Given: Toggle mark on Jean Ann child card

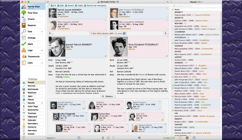Looking at the screenshot, I should 162,120.
